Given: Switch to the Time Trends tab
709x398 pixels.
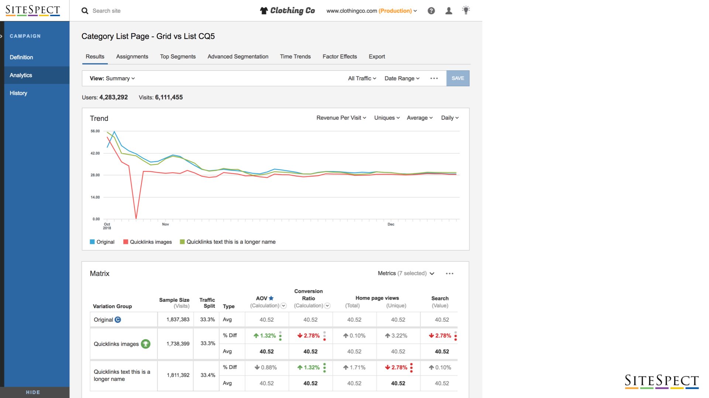Looking at the screenshot, I should [x=295, y=57].
